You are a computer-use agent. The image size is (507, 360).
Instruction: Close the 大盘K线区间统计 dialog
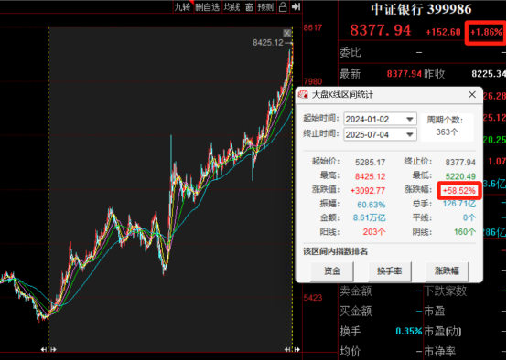pos(472,95)
